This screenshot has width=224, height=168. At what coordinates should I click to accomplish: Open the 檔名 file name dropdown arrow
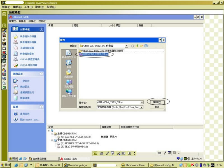pos(142,102)
